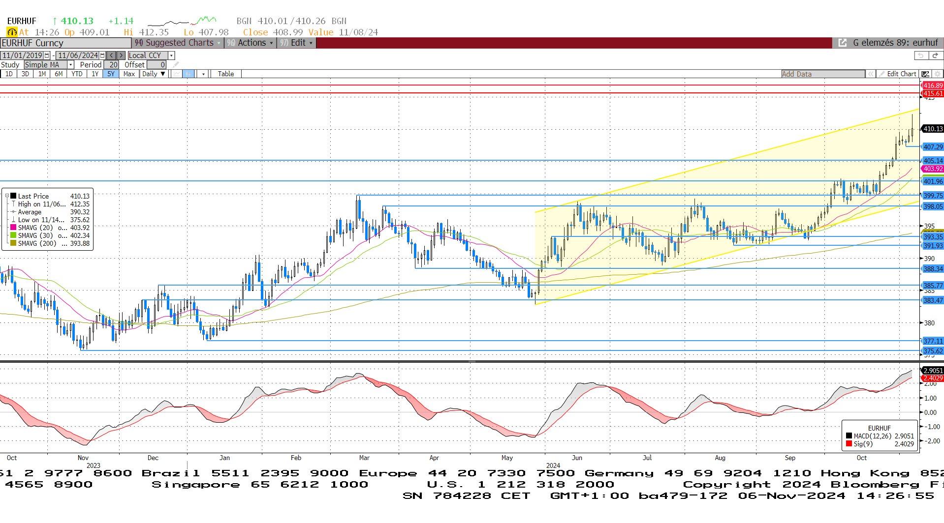944x523 pixels.
Task: Click Edit Chart button
Action: coord(897,74)
